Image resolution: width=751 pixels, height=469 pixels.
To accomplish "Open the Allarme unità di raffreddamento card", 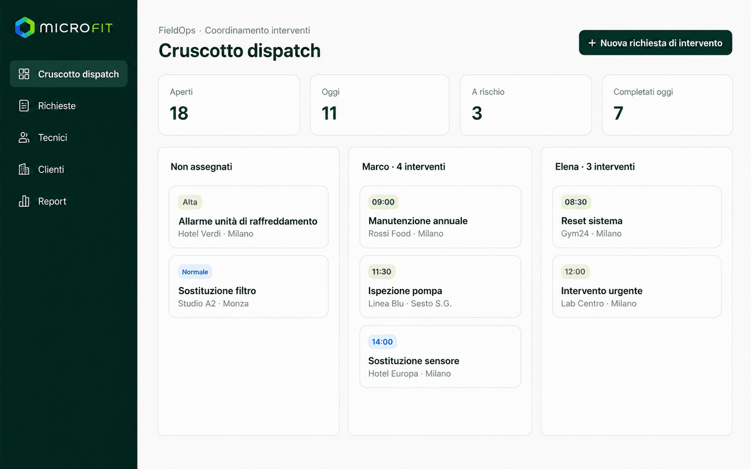I will [249, 217].
